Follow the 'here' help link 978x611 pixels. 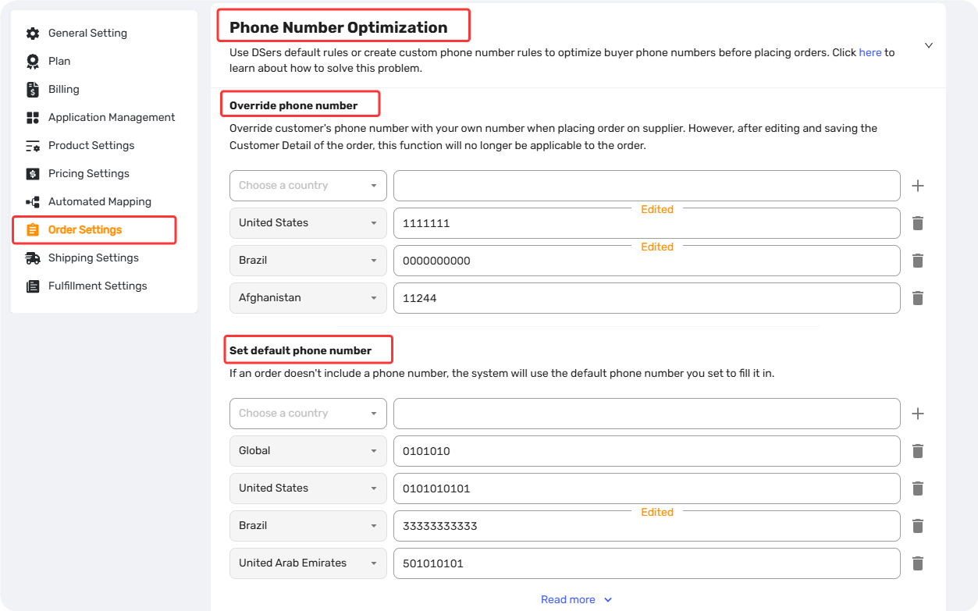[870, 53]
